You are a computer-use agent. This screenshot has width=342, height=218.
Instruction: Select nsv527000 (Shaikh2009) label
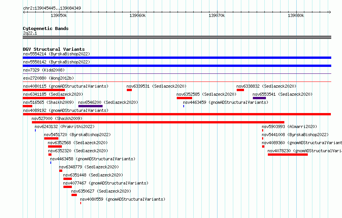57,118
